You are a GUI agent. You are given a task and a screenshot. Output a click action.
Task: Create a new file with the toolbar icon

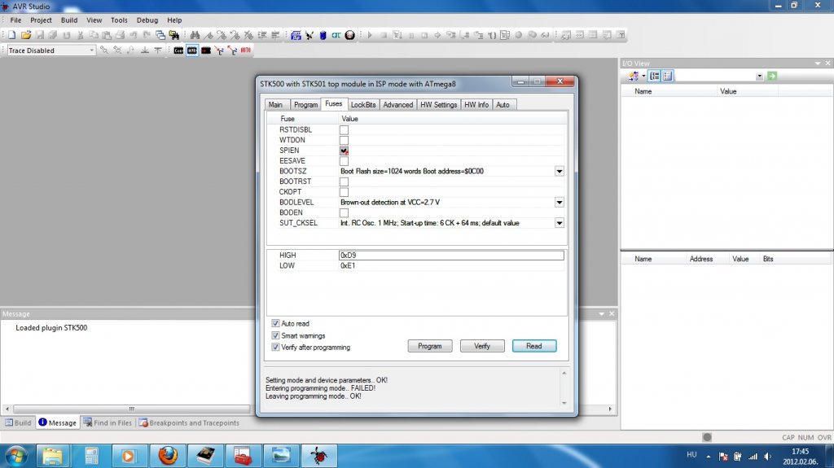pyautogui.click(x=11, y=35)
